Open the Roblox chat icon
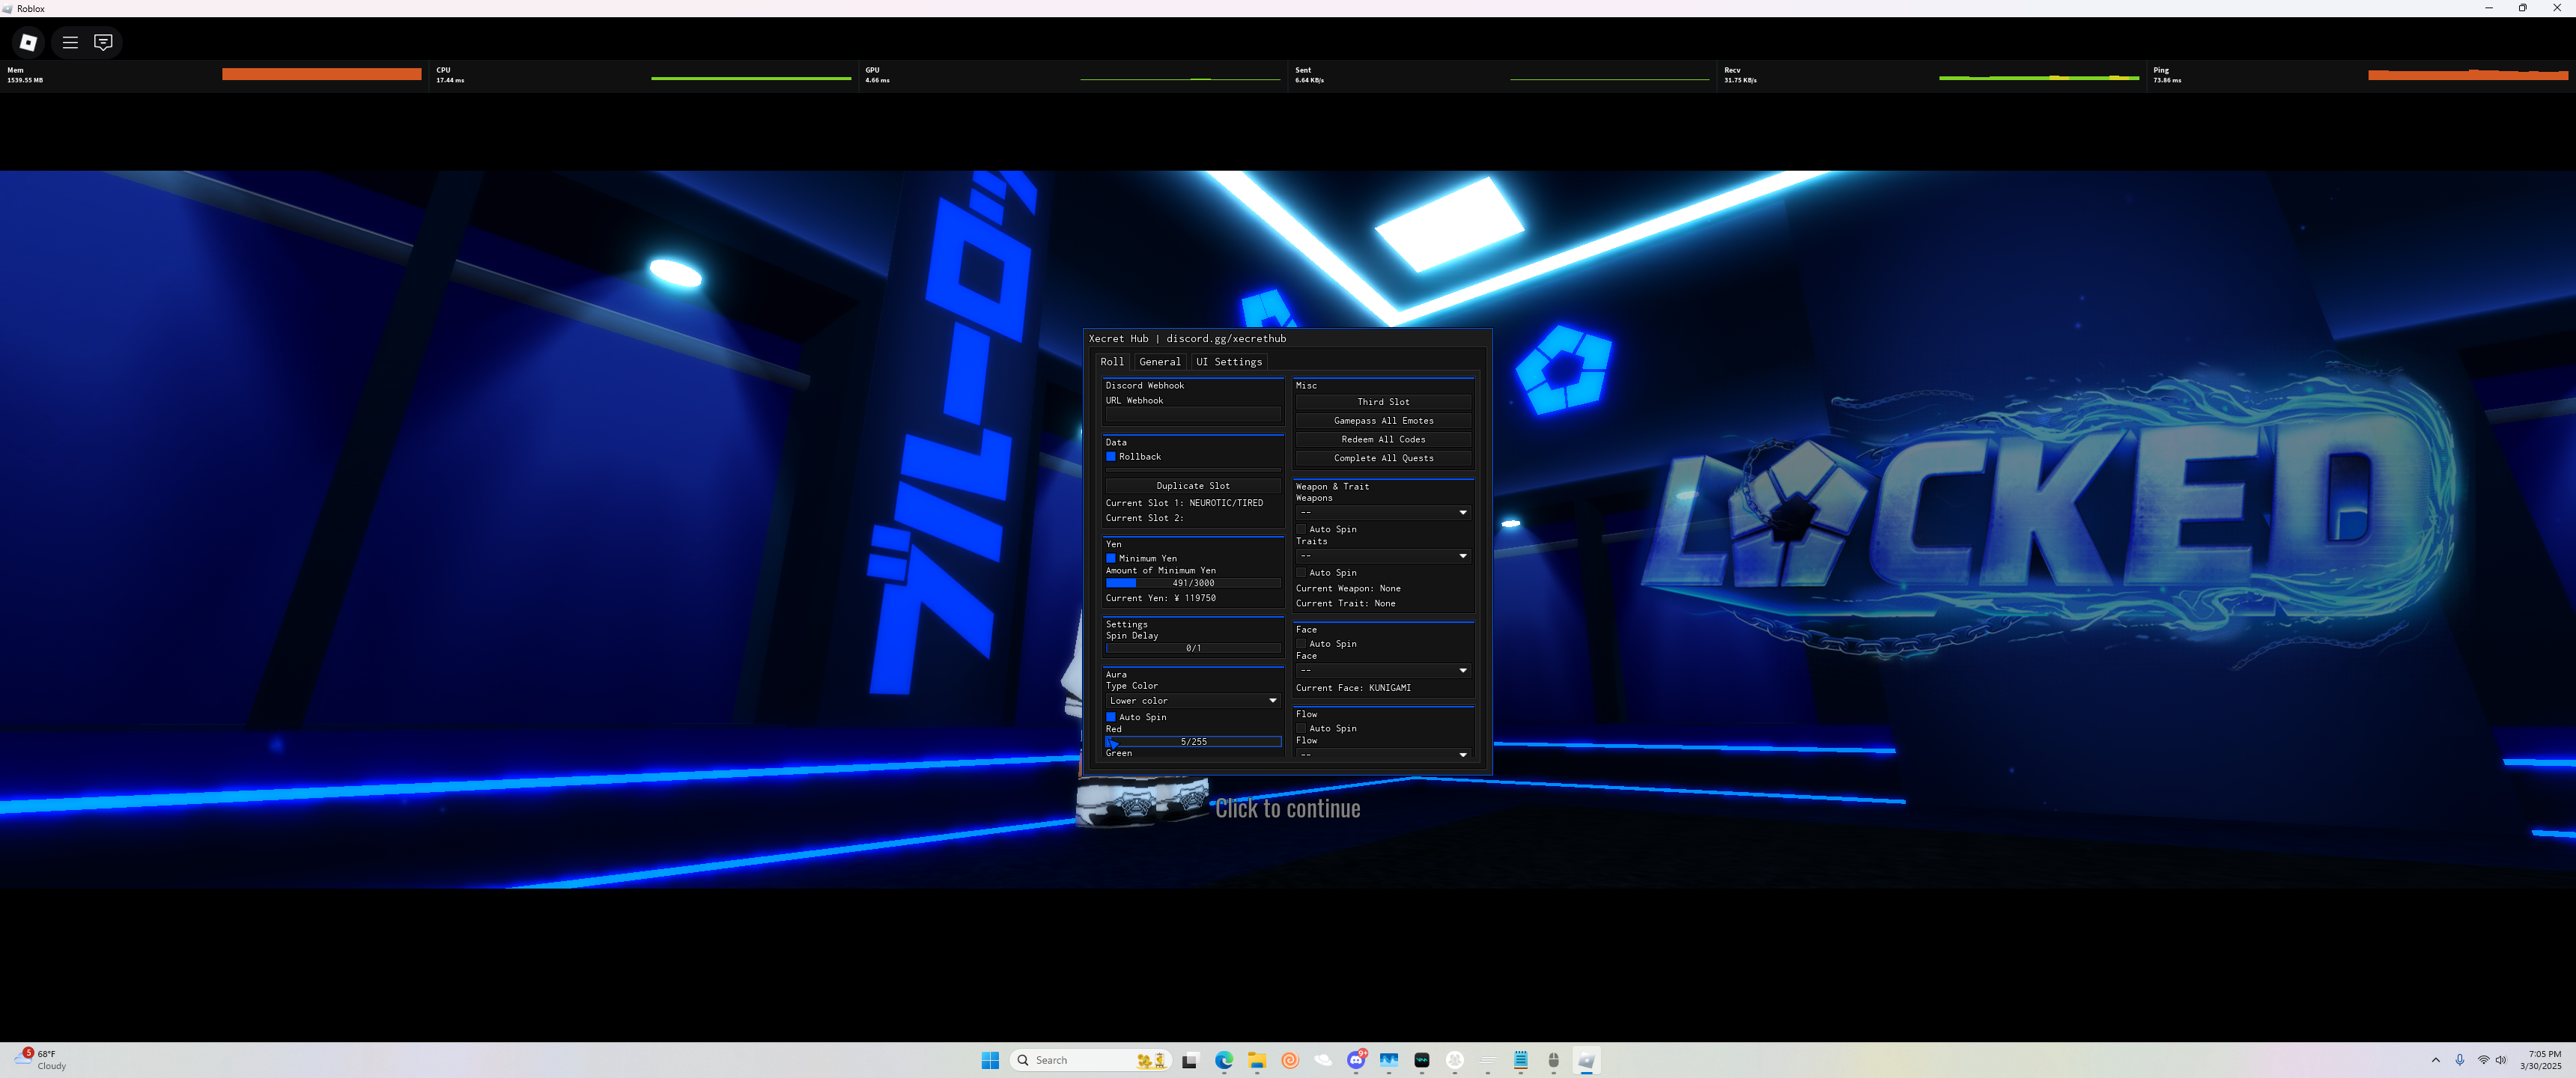The image size is (2576, 1078). (103, 42)
